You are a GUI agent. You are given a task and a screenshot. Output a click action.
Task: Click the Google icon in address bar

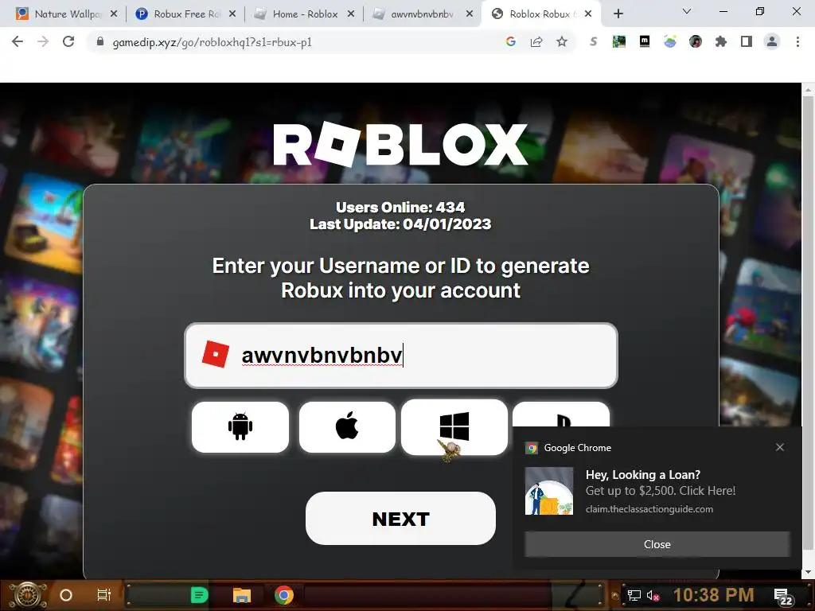point(510,41)
